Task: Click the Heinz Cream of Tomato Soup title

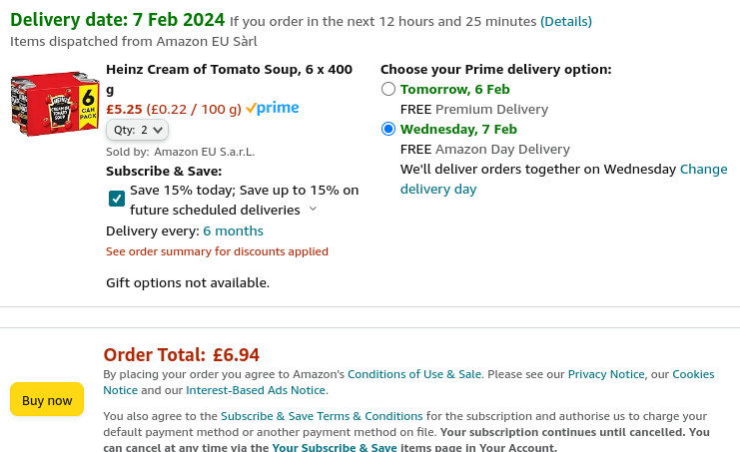Action: click(x=229, y=70)
